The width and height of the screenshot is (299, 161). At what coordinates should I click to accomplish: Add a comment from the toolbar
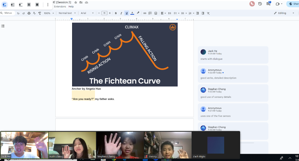click(150, 13)
